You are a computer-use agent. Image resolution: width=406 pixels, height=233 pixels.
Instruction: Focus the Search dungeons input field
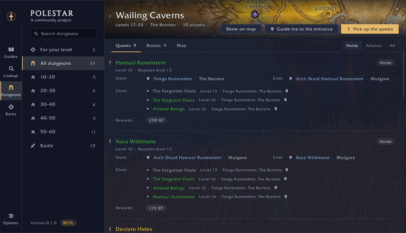(x=63, y=34)
